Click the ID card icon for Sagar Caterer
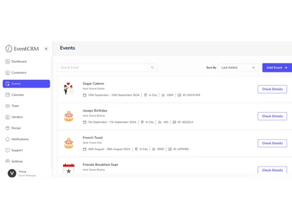 tap(179, 95)
